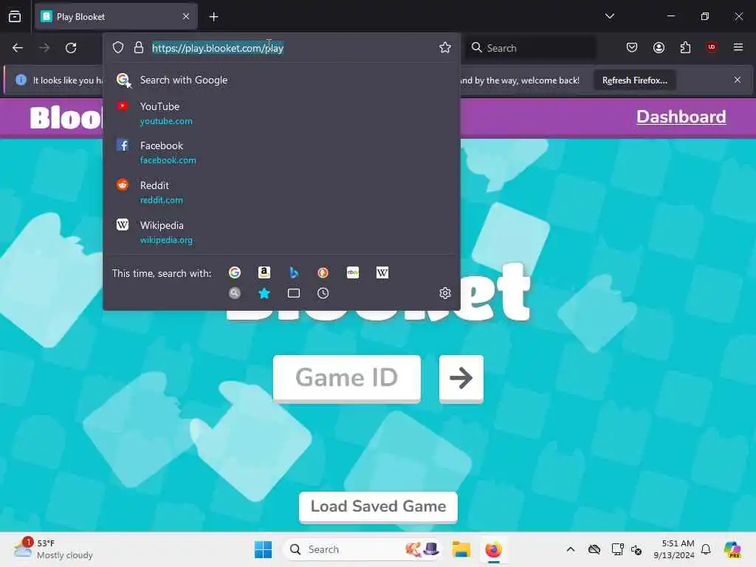
Task: Open search settings gear in dropdown
Action: pyautogui.click(x=445, y=293)
